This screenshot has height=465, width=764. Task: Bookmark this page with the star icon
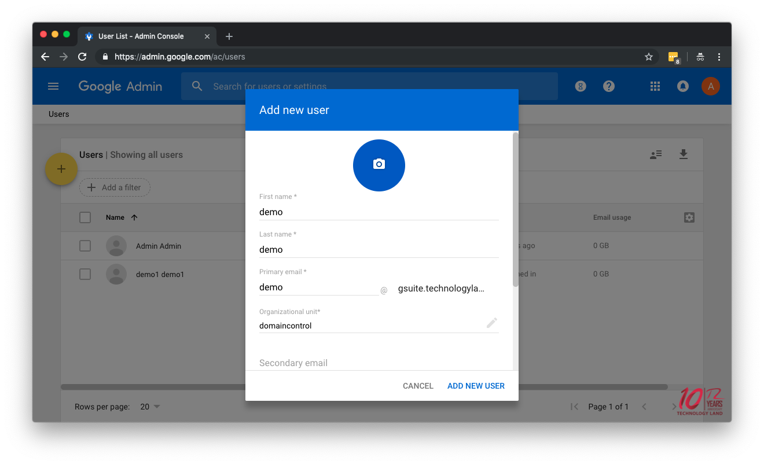click(649, 57)
